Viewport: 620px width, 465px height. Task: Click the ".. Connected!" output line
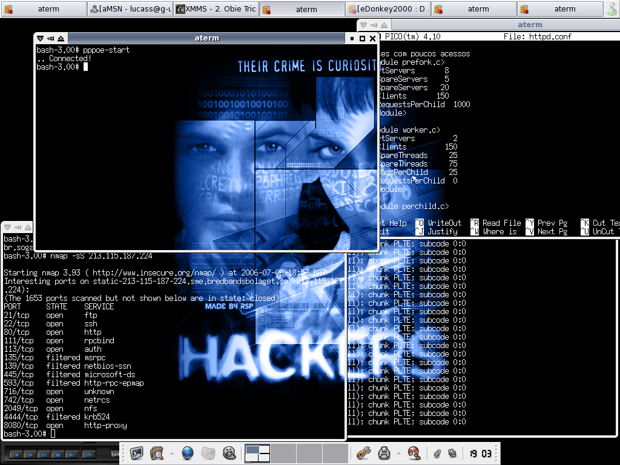[x=64, y=58]
